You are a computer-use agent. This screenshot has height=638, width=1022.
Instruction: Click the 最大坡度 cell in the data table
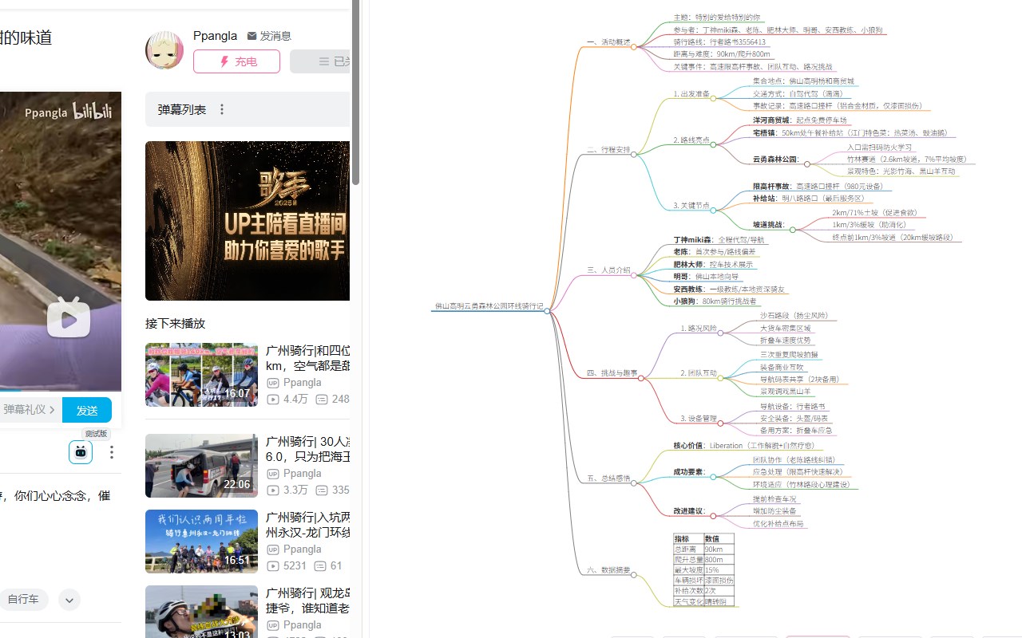point(688,570)
